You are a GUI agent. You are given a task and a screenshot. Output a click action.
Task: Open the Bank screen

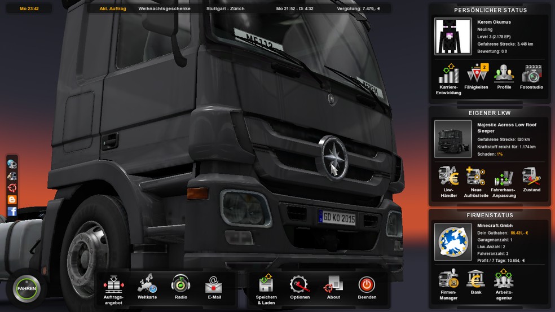point(476,279)
